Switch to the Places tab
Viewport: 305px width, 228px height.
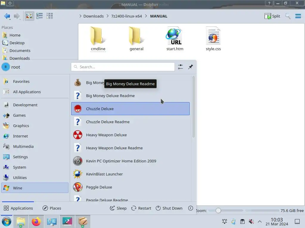click(x=52, y=208)
